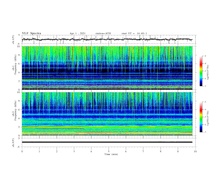Click the ch.3(V) waveform axis label

pyautogui.click(x=13, y=142)
